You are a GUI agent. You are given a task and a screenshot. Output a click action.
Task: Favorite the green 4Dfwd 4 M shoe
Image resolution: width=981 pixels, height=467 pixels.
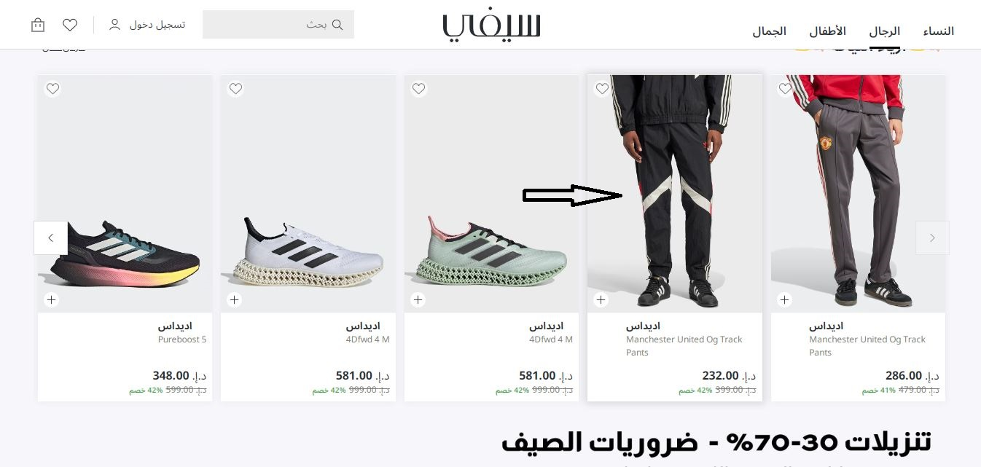[418, 89]
